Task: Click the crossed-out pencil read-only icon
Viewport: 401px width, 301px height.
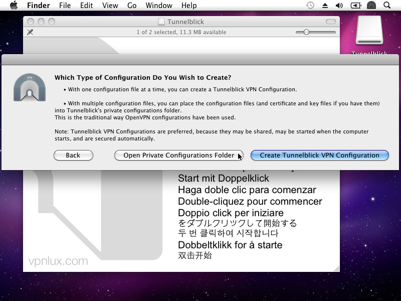Action: click(30, 32)
